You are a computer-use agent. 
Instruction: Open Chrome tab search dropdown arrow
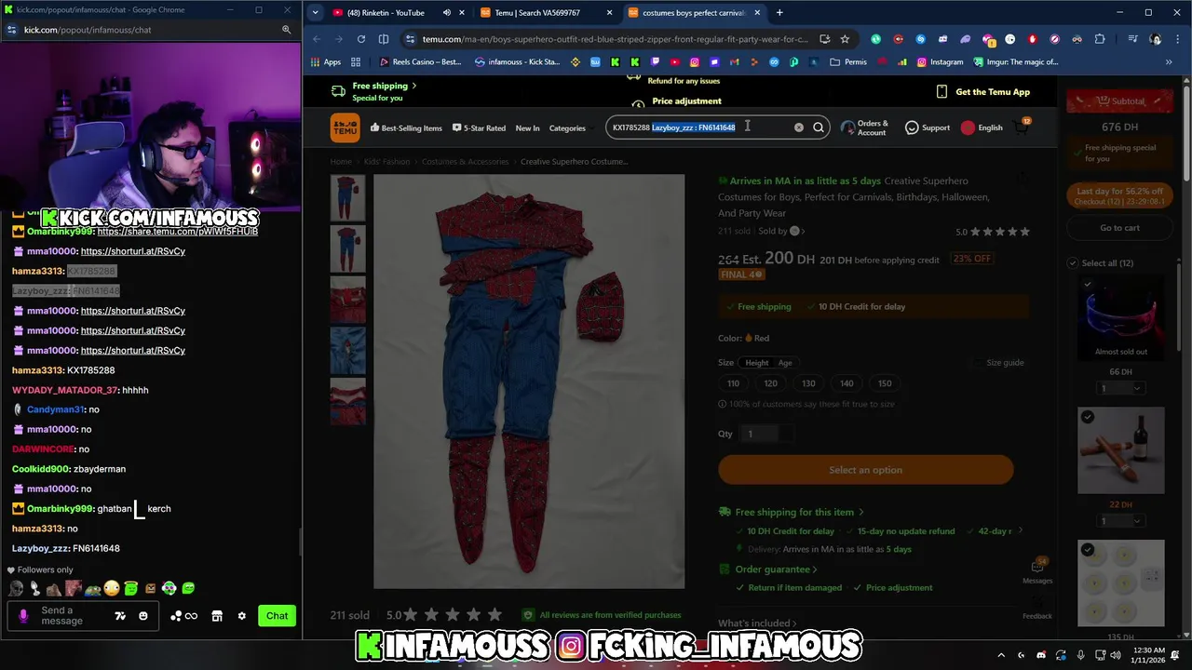pyautogui.click(x=316, y=13)
